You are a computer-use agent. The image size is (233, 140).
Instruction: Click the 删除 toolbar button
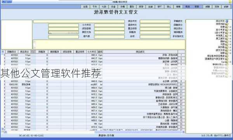click(208, 7)
